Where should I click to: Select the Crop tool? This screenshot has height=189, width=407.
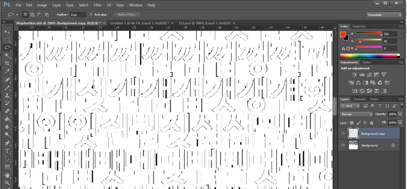coord(7,63)
